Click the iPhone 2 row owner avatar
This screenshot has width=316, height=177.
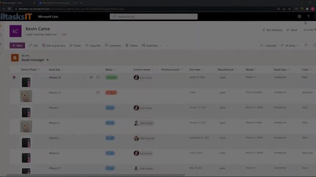(x=136, y=123)
